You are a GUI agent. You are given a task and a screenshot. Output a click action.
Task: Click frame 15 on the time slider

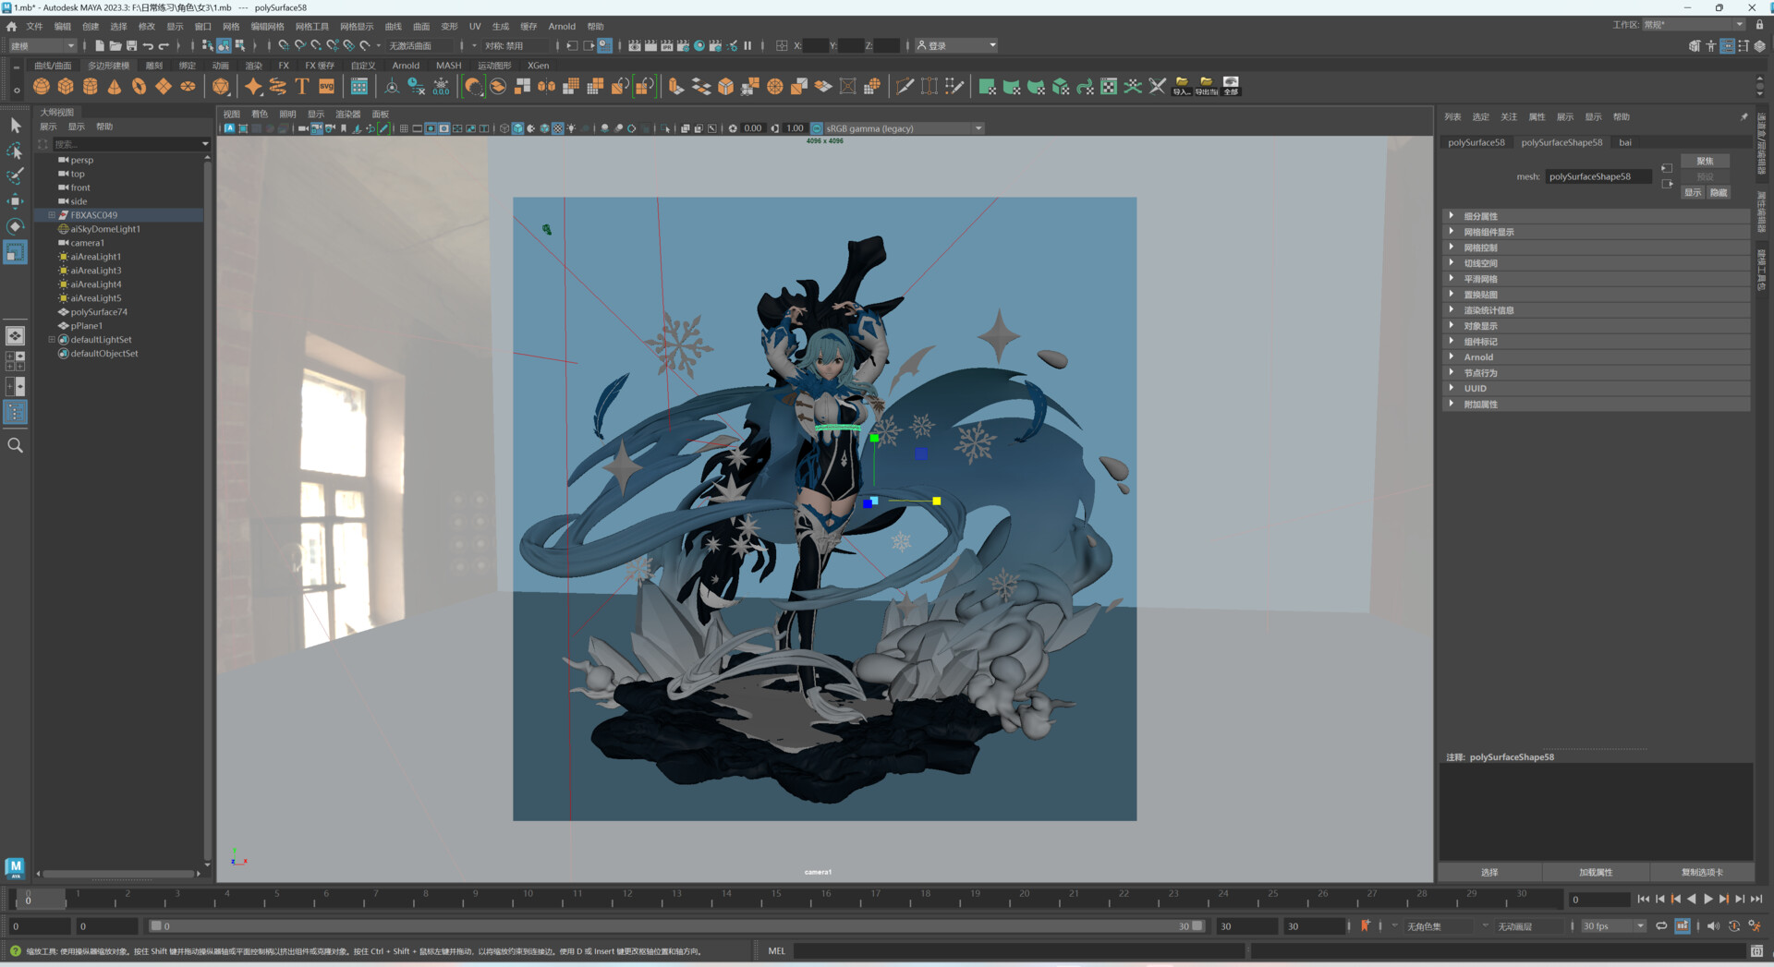[x=774, y=899]
